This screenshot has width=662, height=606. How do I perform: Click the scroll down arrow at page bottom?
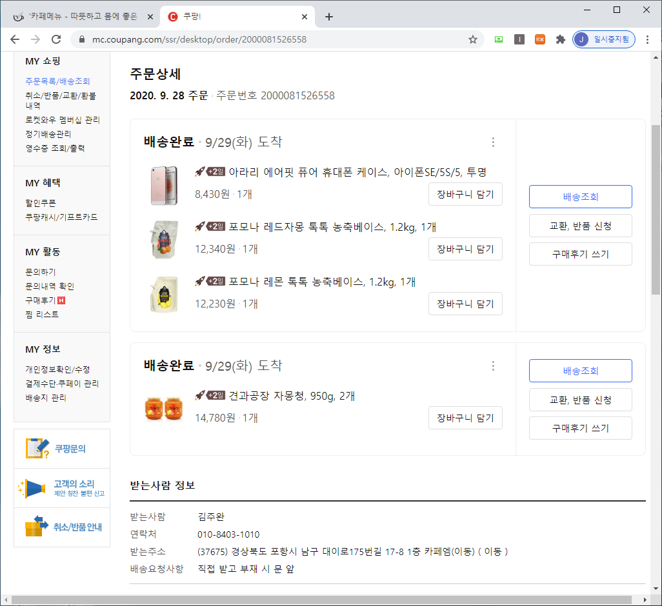tap(656, 589)
